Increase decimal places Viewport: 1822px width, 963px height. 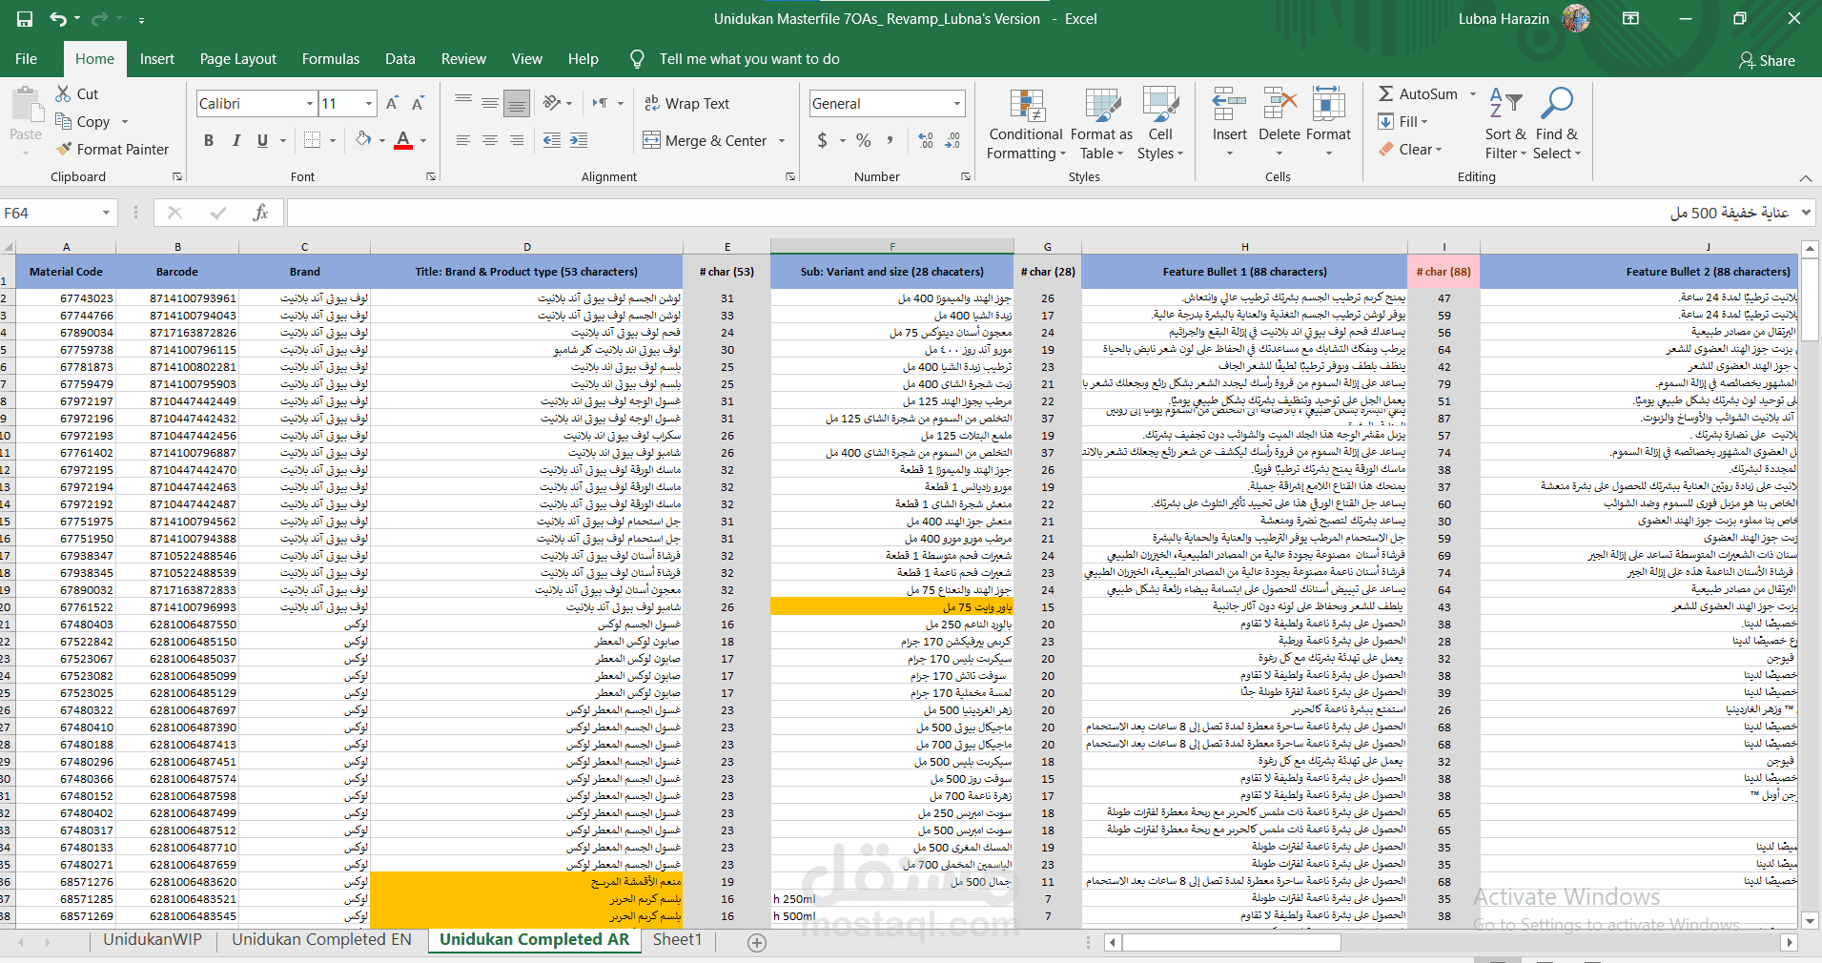pyautogui.click(x=926, y=140)
